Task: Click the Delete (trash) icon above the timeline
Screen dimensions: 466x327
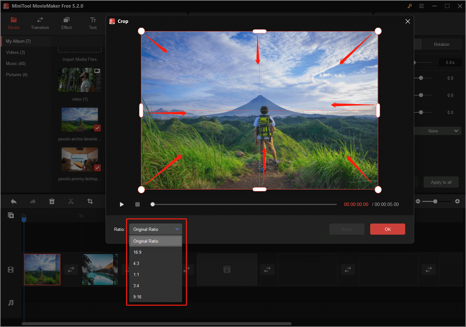Action: click(x=52, y=201)
